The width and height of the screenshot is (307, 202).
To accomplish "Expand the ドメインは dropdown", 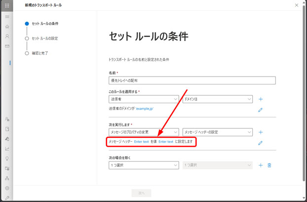I will [218, 99].
